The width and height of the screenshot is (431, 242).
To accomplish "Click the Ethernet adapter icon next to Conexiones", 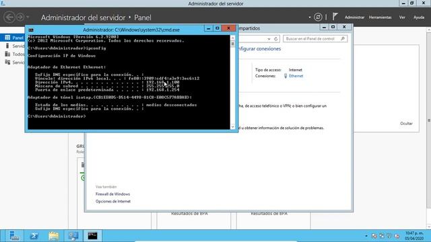I will [286, 76].
